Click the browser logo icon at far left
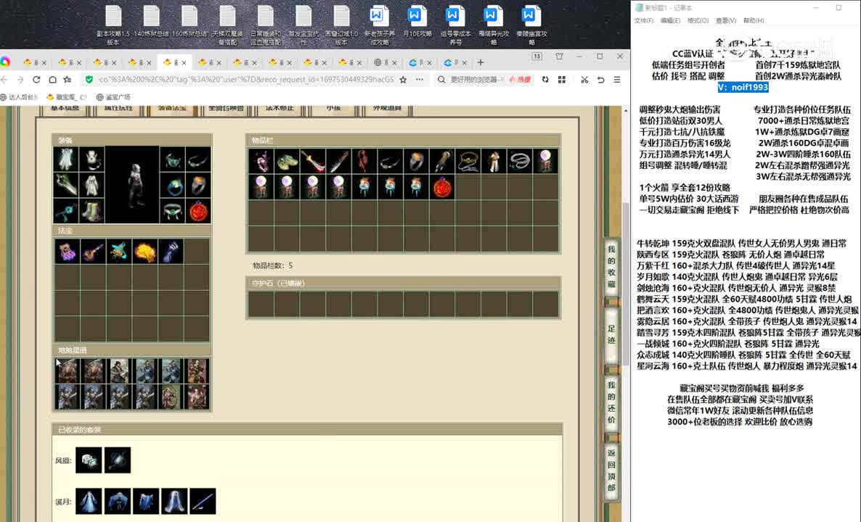The height and width of the screenshot is (522, 861). tap(5, 62)
